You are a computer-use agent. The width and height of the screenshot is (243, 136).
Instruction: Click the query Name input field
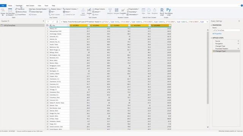pyautogui.click(x=226, y=30)
